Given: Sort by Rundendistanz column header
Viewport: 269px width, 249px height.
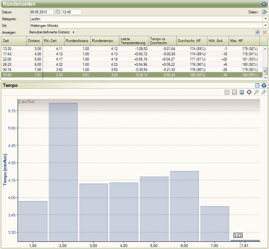Looking at the screenshot, I should pyautogui.click(x=78, y=41).
